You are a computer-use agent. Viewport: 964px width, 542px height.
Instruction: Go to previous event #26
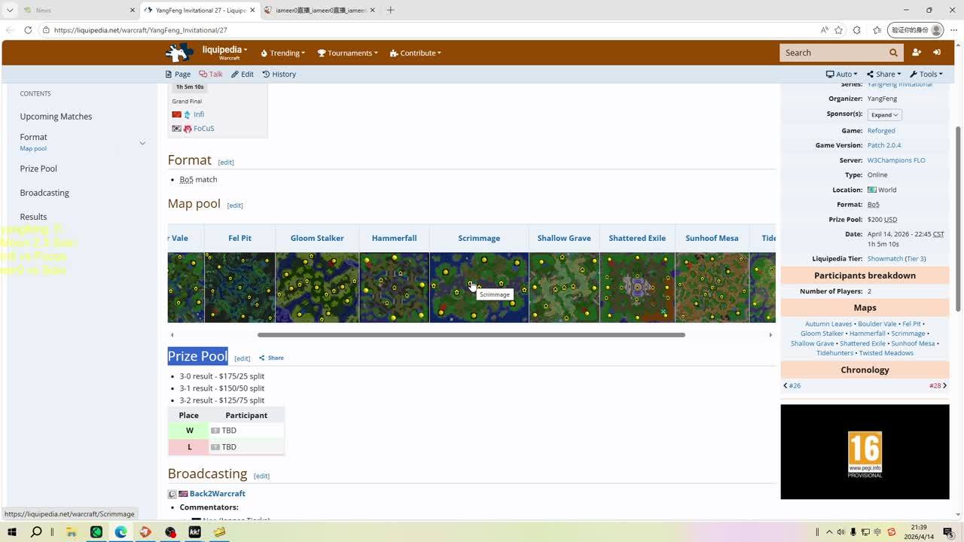[792, 385]
